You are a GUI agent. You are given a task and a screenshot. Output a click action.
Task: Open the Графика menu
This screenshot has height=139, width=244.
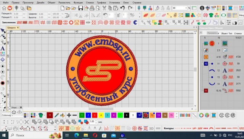[101, 3]
